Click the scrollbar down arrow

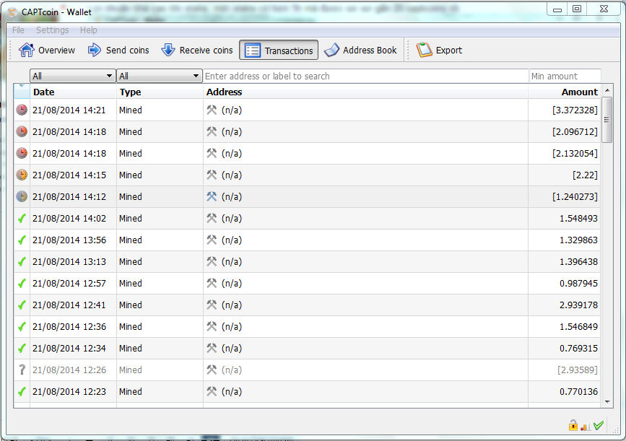coord(607,402)
